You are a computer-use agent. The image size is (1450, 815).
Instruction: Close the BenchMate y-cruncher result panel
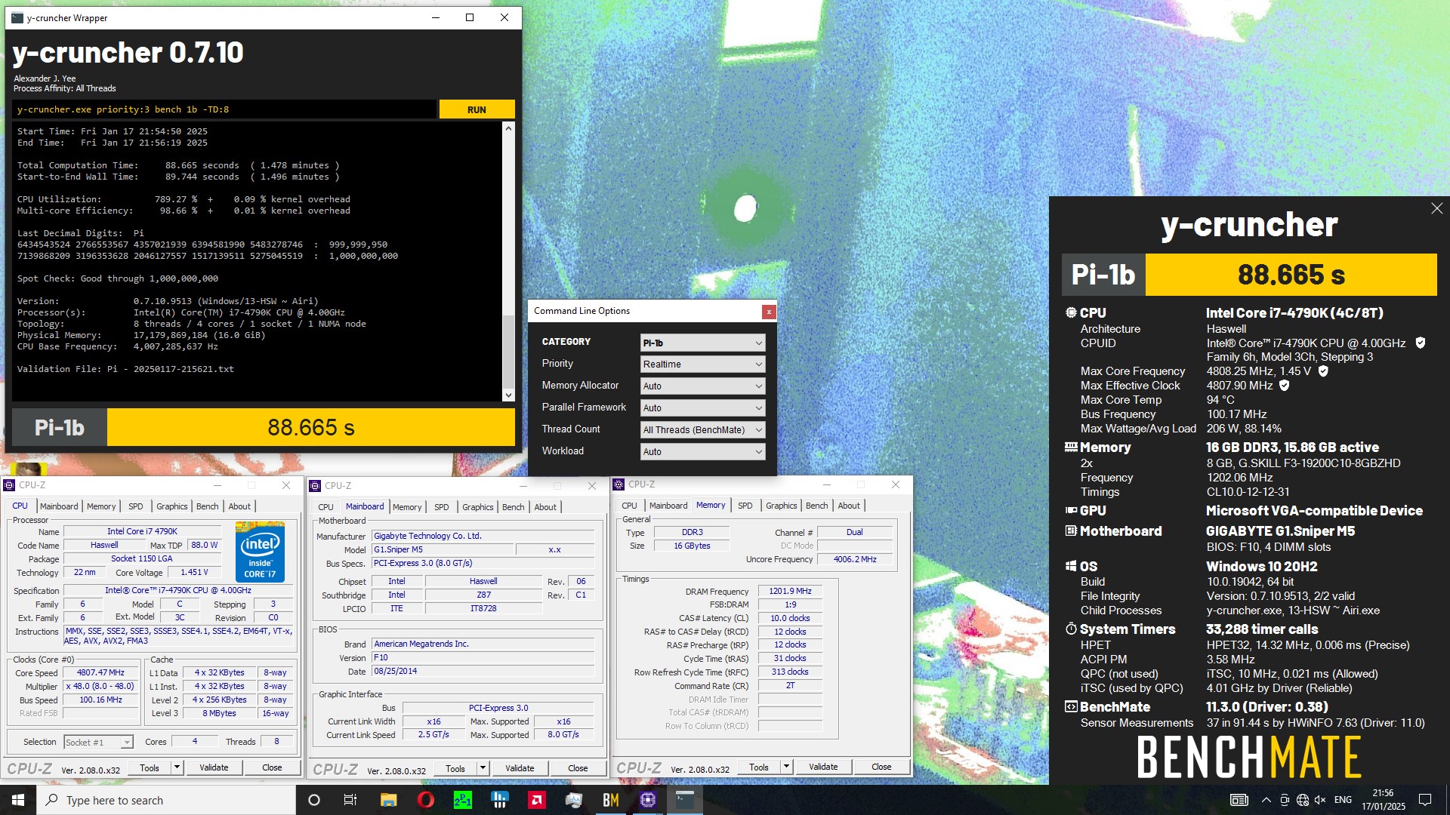point(1436,208)
